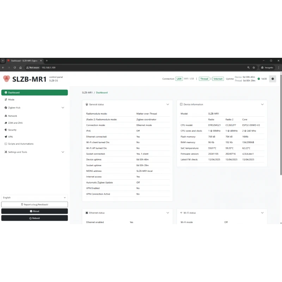Collapse the General status panel

click(168, 104)
